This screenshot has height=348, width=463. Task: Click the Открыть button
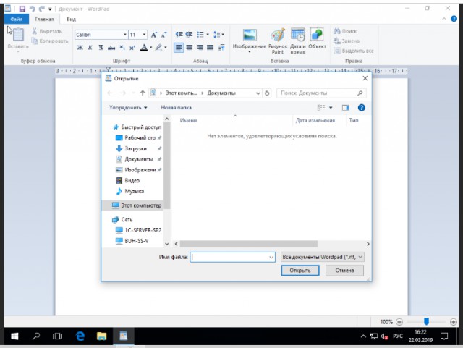point(300,271)
